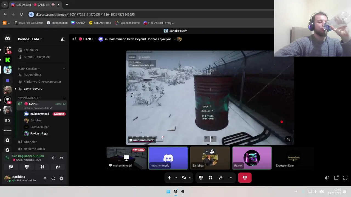Open the browser tab search dropdown

click(4, 4)
